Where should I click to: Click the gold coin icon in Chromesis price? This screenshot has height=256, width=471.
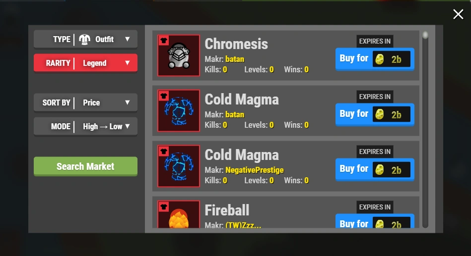(x=380, y=59)
